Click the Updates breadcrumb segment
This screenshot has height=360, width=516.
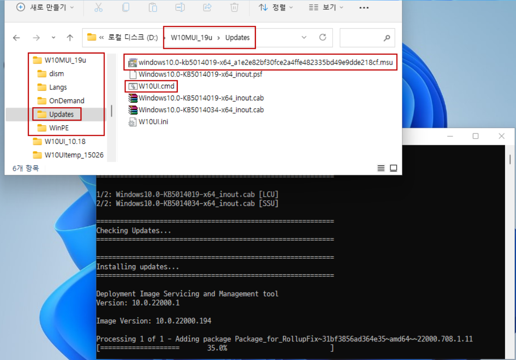[x=237, y=37]
